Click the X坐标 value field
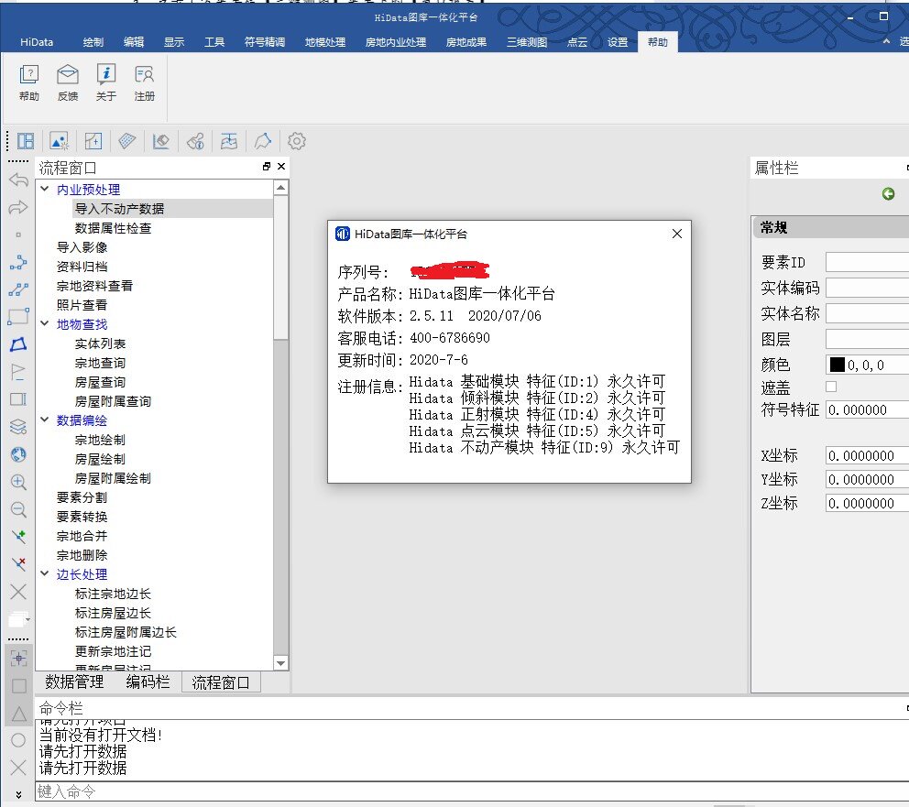 click(x=867, y=456)
